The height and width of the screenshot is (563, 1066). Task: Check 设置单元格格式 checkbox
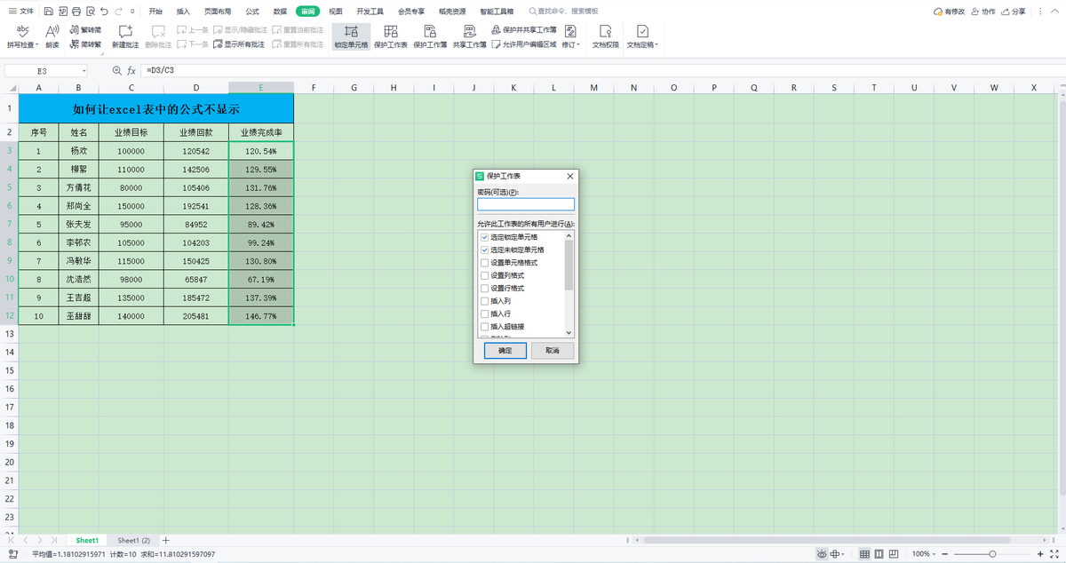[x=484, y=263]
